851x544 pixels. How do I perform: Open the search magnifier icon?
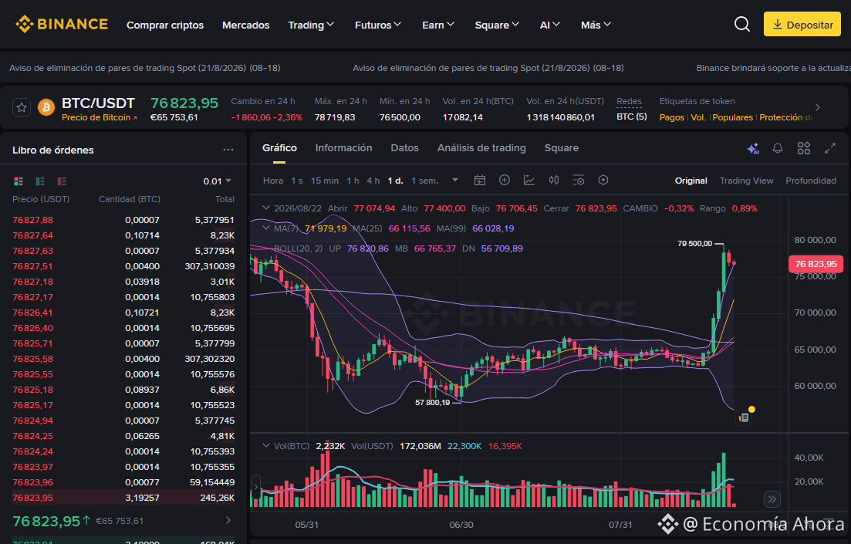742,24
